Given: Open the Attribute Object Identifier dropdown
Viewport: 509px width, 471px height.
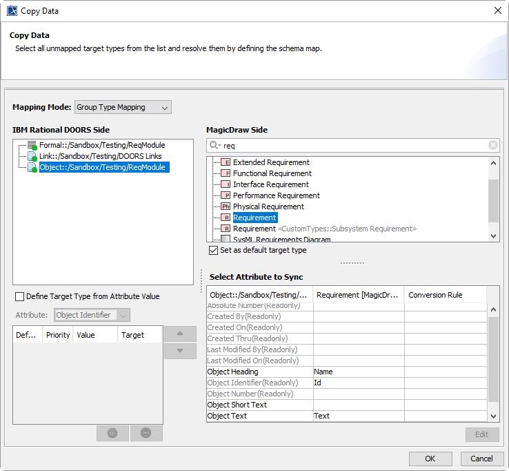Looking at the screenshot, I should click(x=92, y=315).
